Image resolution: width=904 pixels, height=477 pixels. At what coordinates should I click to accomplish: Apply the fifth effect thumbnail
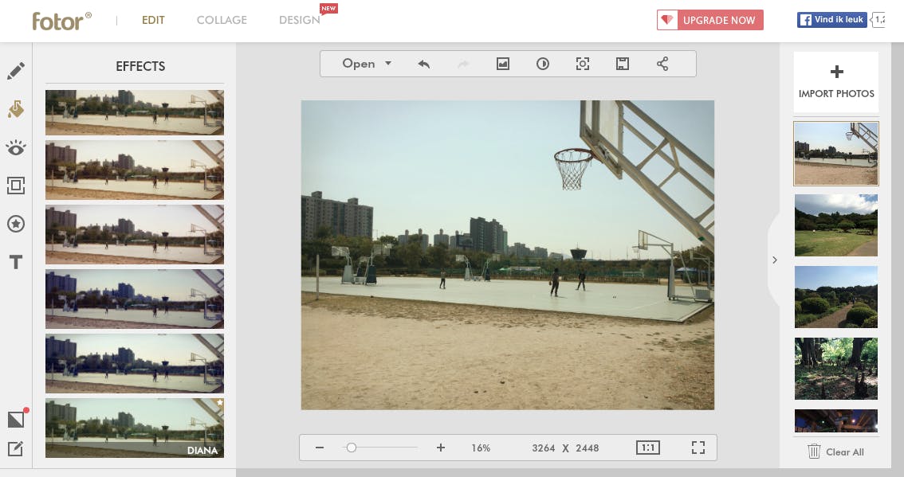point(135,363)
